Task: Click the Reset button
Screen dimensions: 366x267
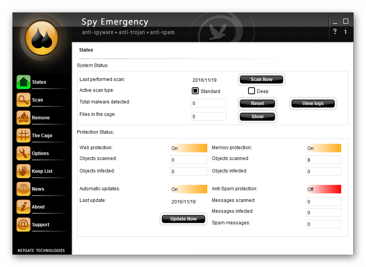Action: (x=257, y=103)
